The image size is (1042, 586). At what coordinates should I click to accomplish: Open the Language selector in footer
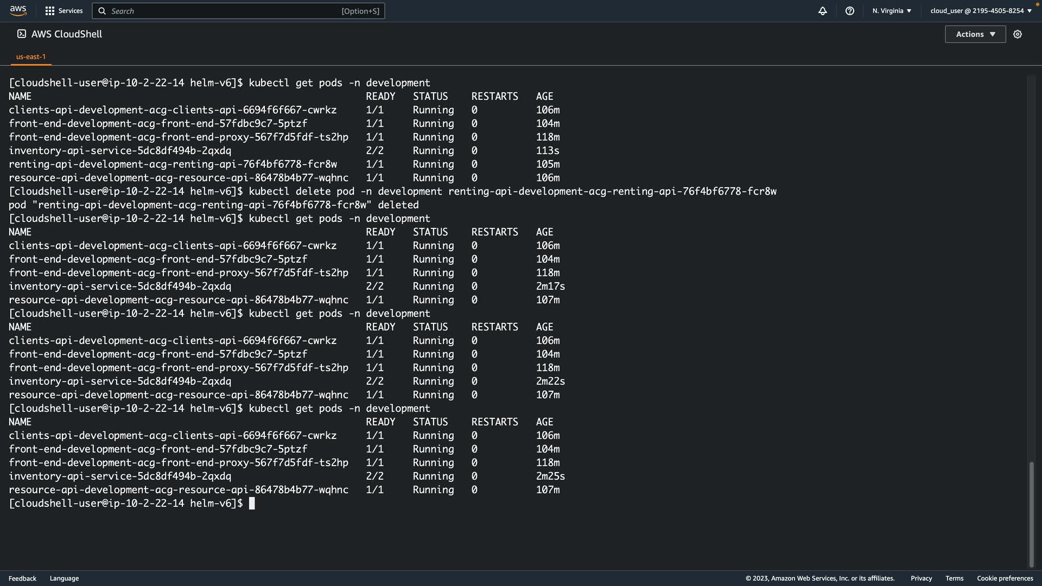[x=64, y=578]
